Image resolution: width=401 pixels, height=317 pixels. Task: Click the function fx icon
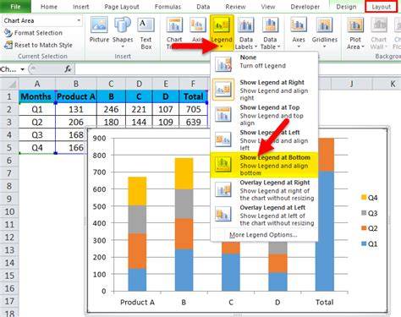point(68,68)
